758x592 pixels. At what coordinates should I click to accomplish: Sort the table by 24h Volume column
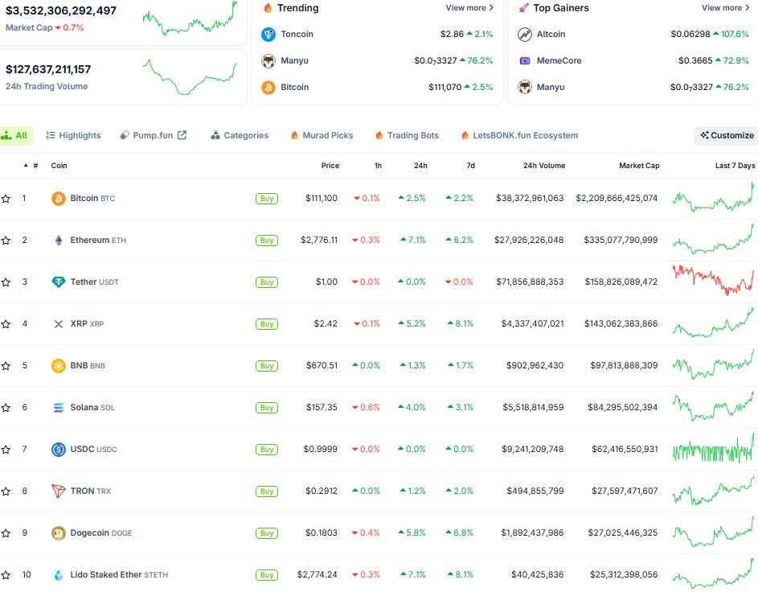(543, 166)
